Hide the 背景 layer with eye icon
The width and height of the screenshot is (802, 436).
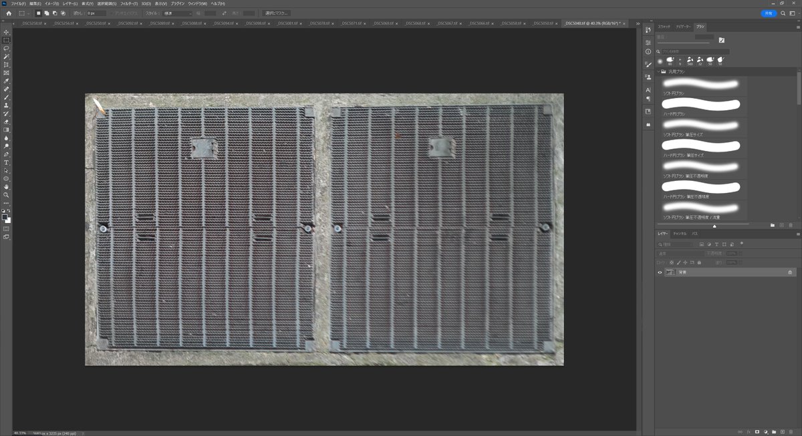point(660,272)
